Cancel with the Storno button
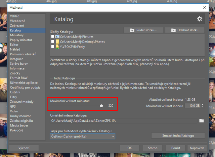This screenshot has height=157, width=215. coord(153,148)
